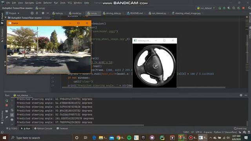Viewport: 251px width, 141px height.
Task: Open Task View on the taskbar
Action: (85, 137)
